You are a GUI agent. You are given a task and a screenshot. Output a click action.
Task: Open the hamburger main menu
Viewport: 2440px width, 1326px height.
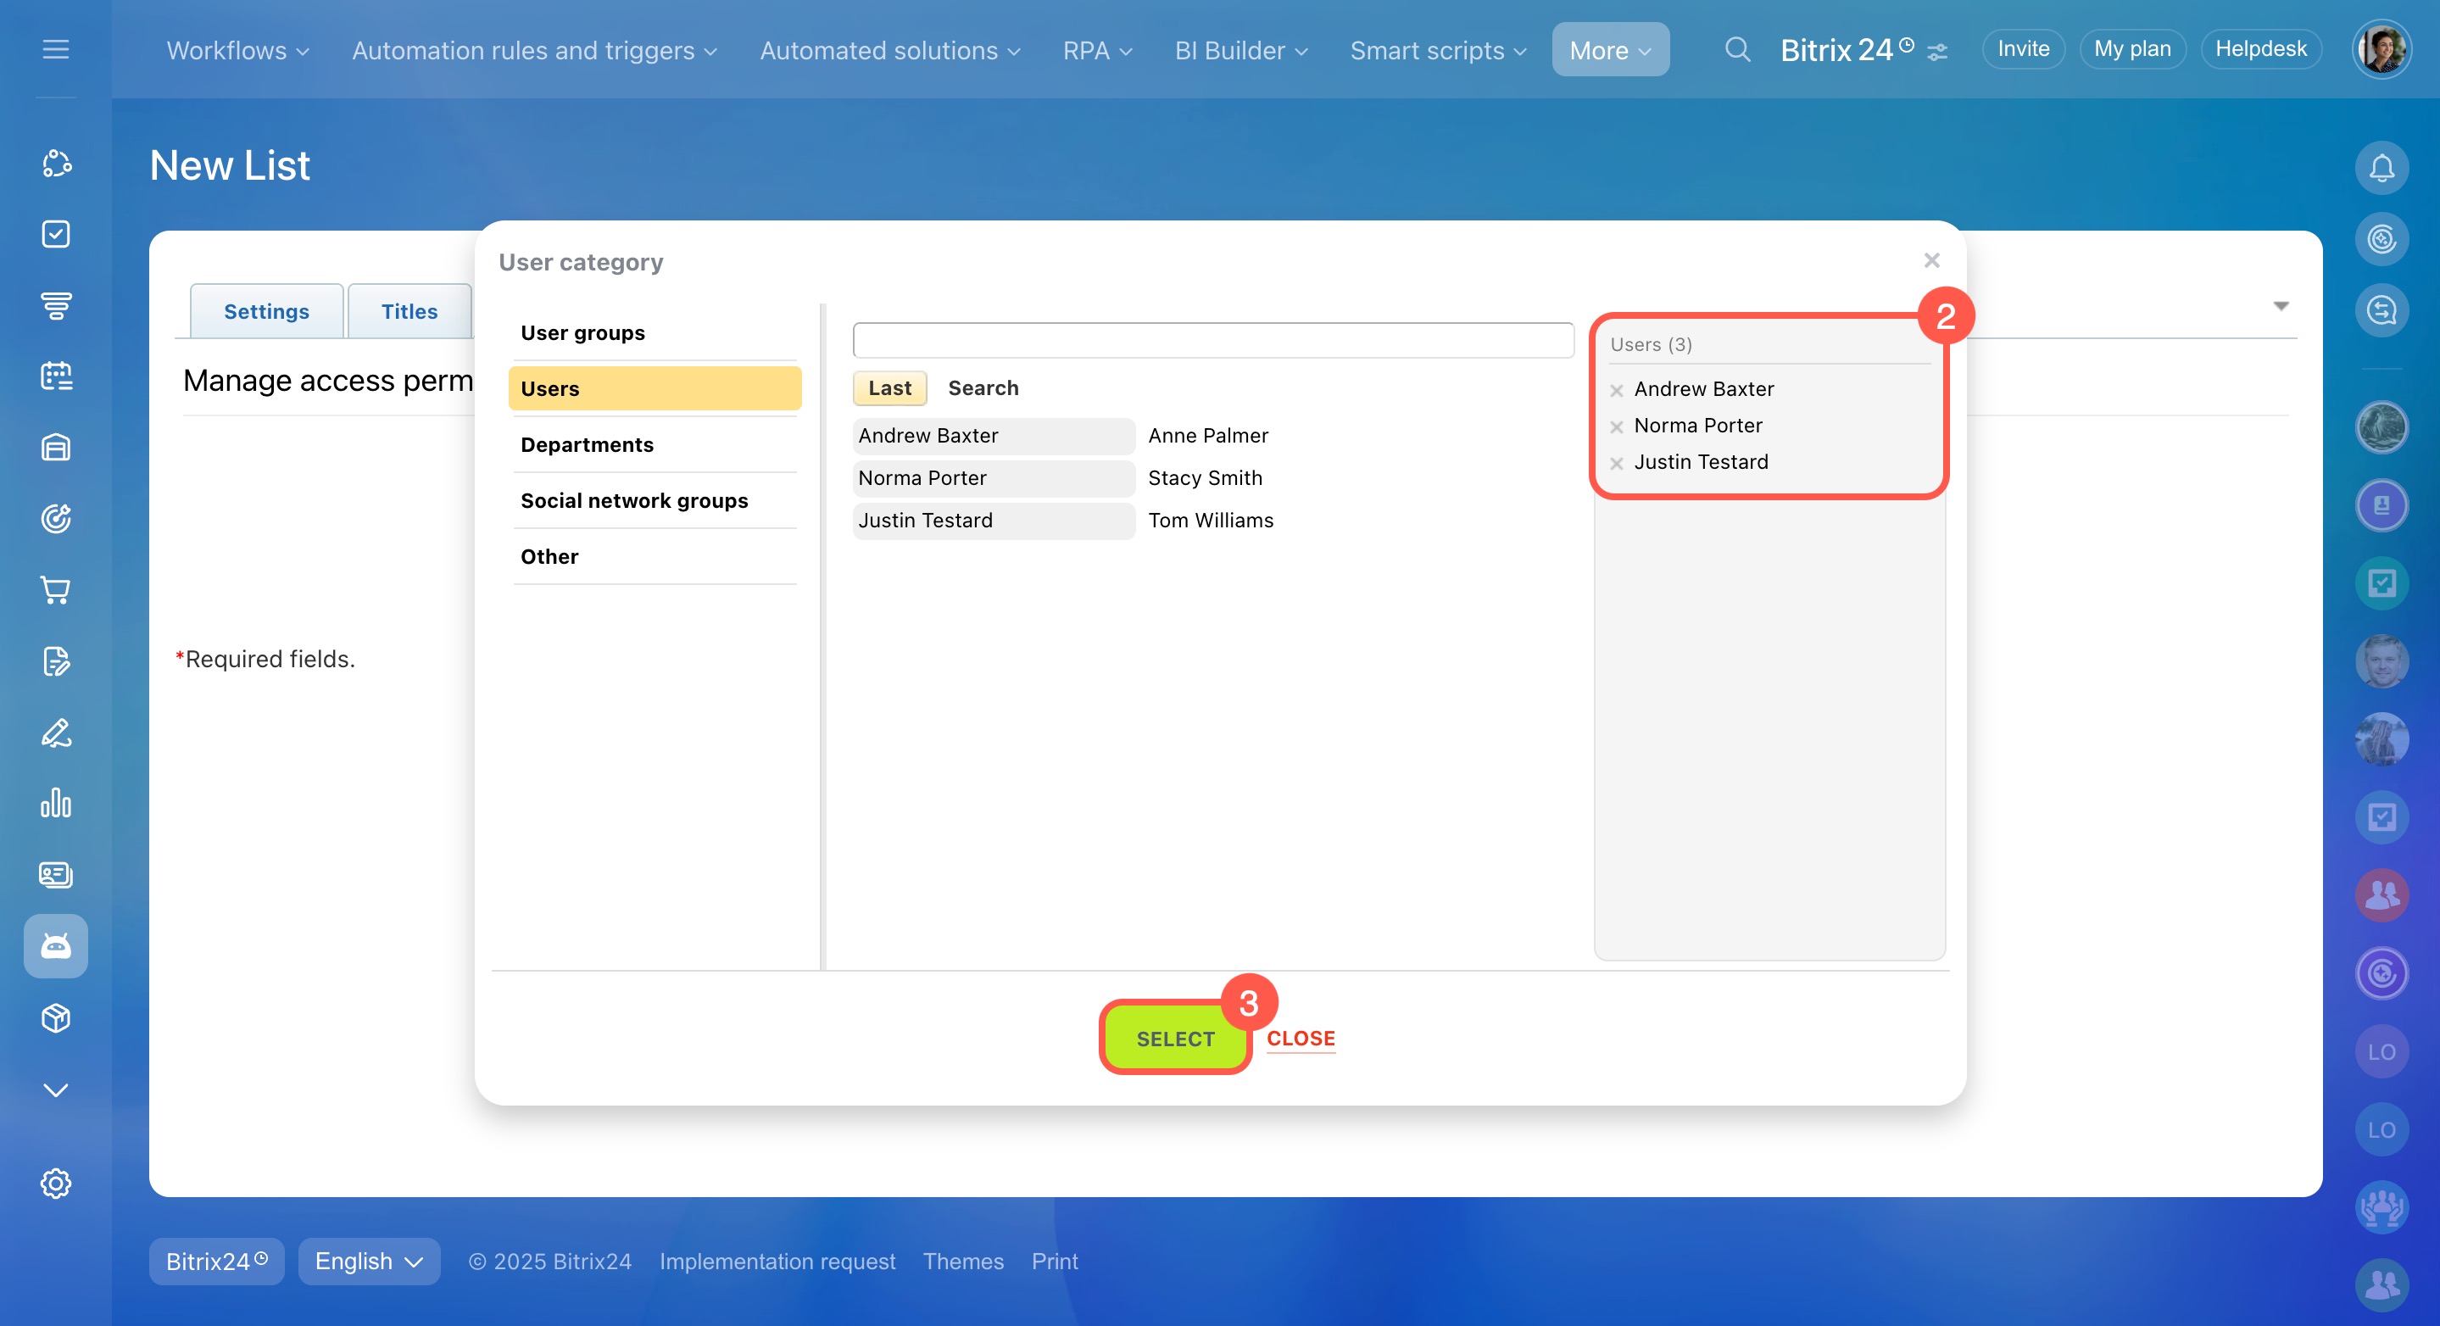[x=56, y=49]
